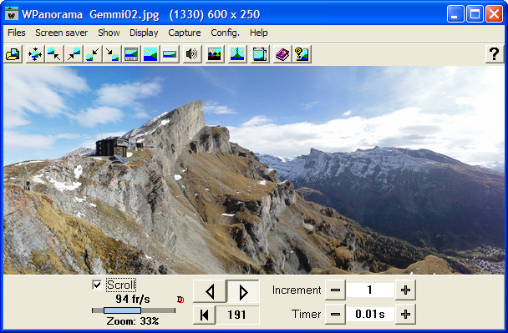Screen dimensions: 508x333
Task: Open the Capture menu
Action: (x=185, y=33)
